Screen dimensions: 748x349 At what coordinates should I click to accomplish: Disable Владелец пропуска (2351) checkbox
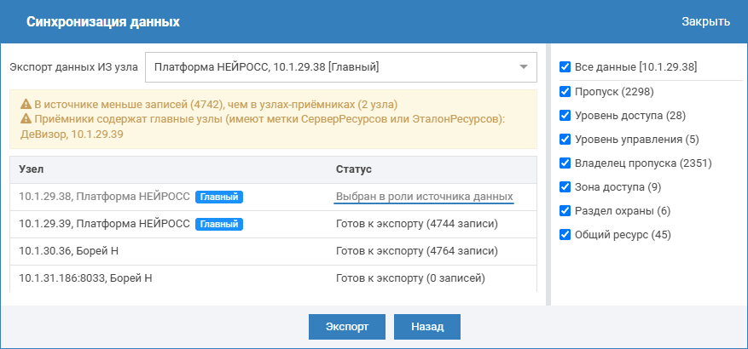click(565, 163)
